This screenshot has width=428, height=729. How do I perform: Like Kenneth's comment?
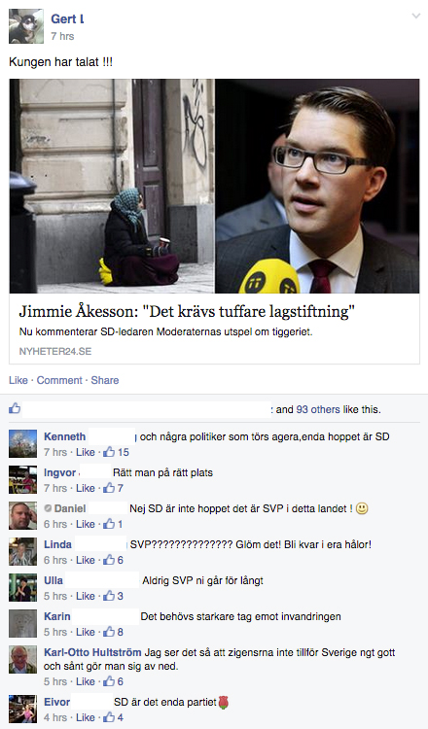coord(86,452)
